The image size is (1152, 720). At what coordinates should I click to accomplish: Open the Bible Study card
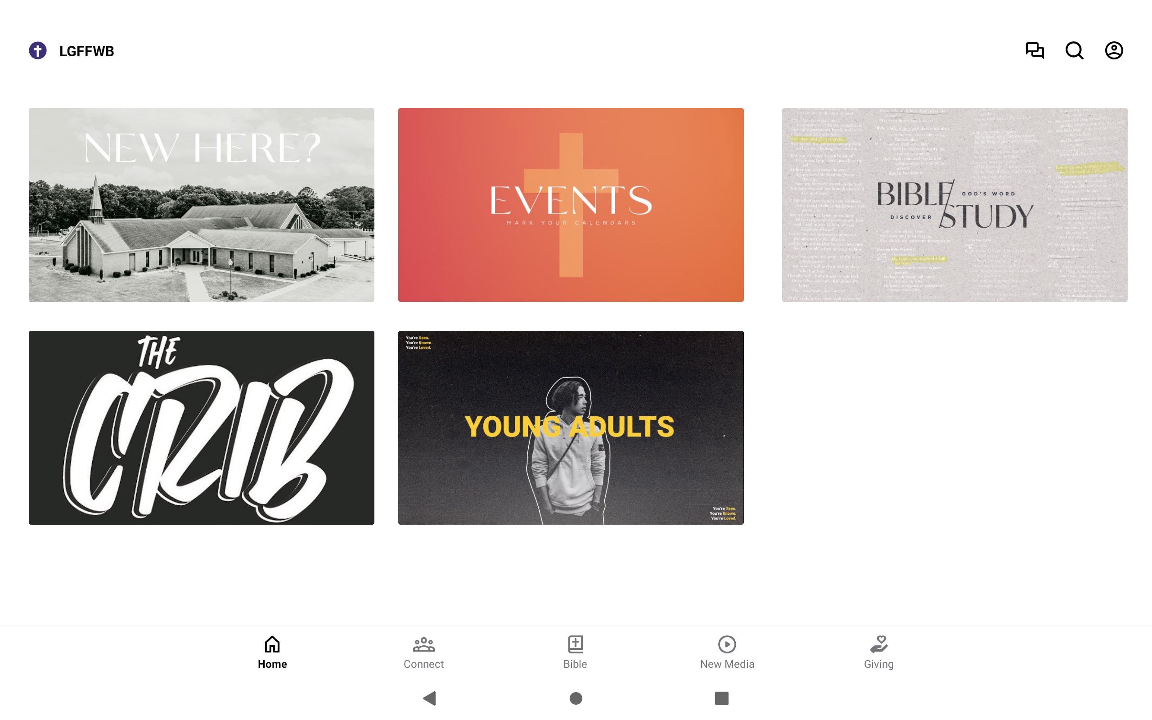click(x=954, y=205)
